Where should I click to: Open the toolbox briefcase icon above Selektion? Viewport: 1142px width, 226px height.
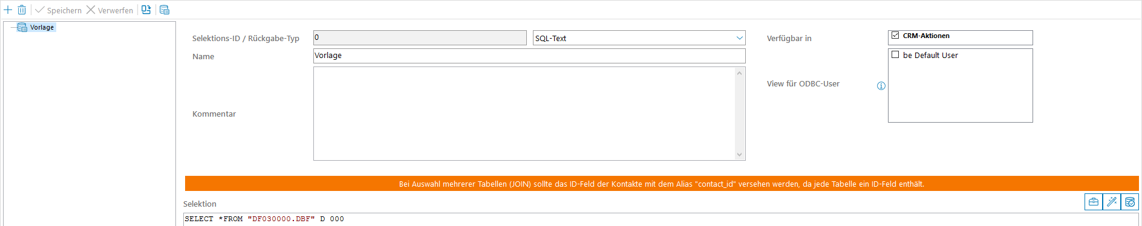(1094, 202)
